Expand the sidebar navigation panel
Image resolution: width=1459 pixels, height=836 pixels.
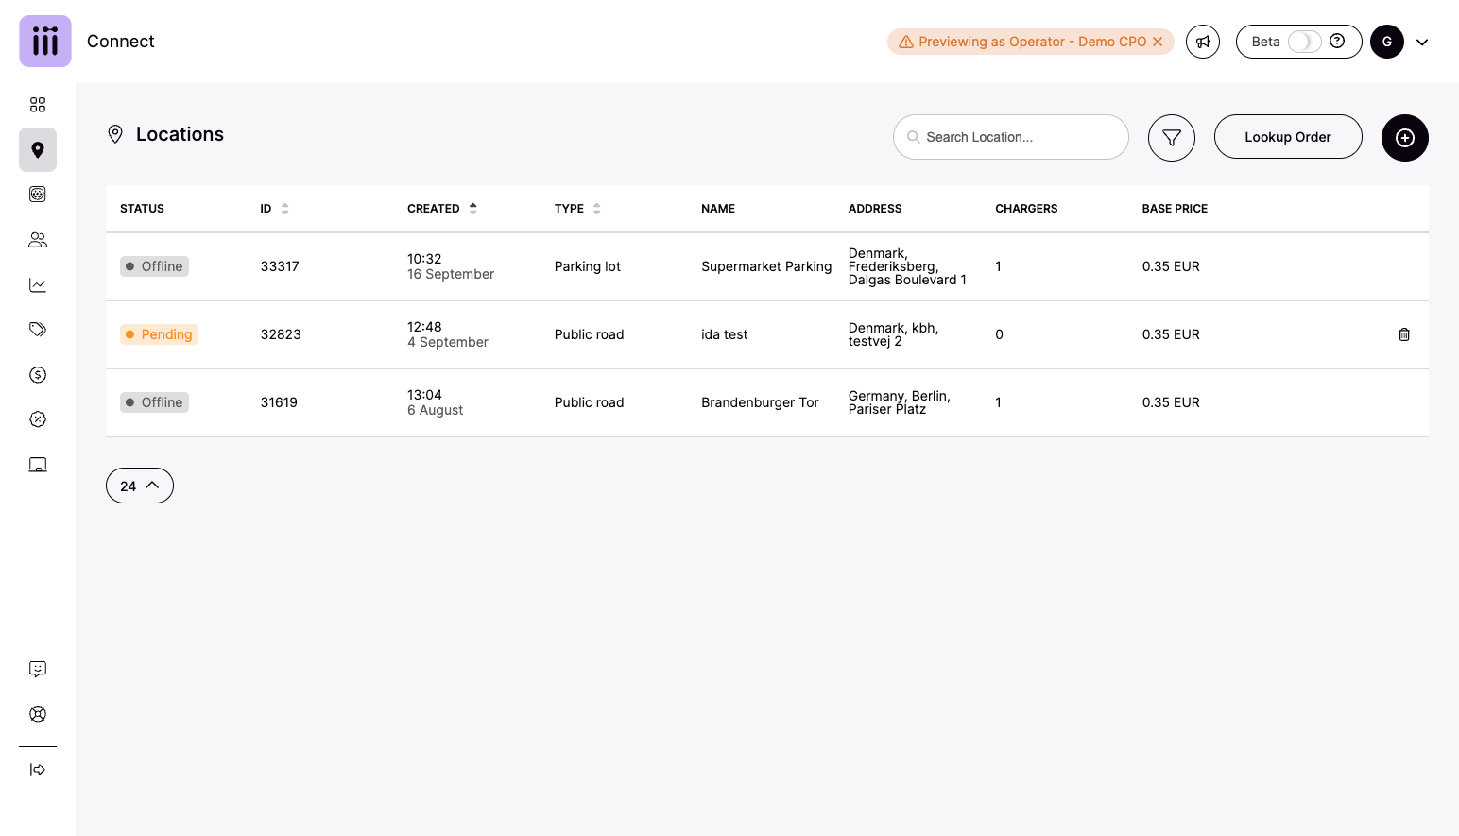[38, 770]
